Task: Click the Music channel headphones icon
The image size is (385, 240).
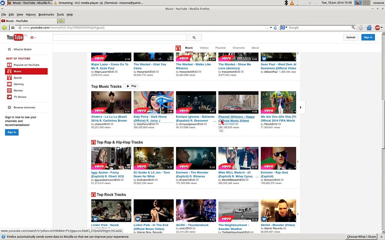Action: tap(178, 48)
